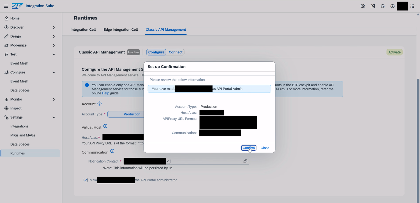The height and width of the screenshot is (203, 420).
Task: Select the Connect segmented option
Action: 175,52
